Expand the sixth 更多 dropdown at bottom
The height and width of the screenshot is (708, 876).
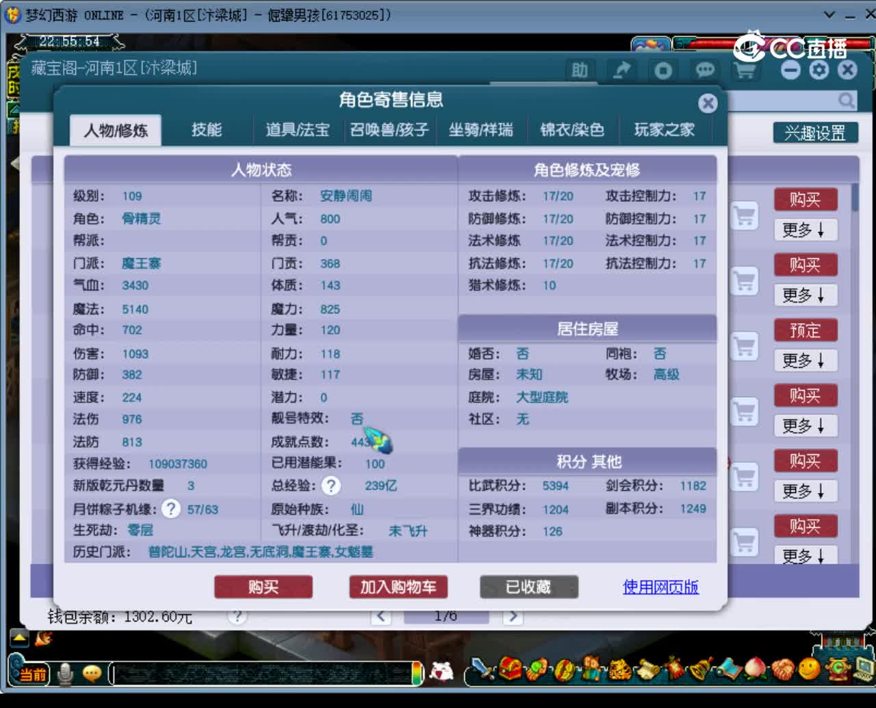coord(805,555)
